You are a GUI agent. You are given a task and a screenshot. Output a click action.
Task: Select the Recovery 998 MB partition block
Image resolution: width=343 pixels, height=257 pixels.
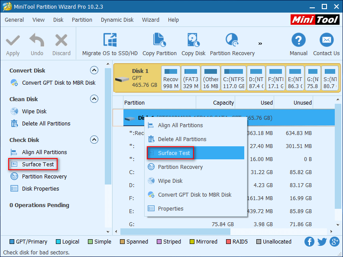pyautogui.click(x=171, y=78)
